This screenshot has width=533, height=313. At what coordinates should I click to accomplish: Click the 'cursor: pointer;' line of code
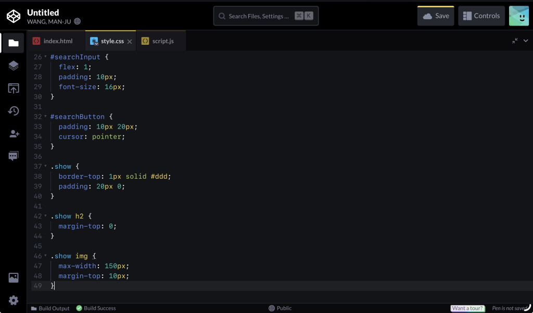click(92, 136)
